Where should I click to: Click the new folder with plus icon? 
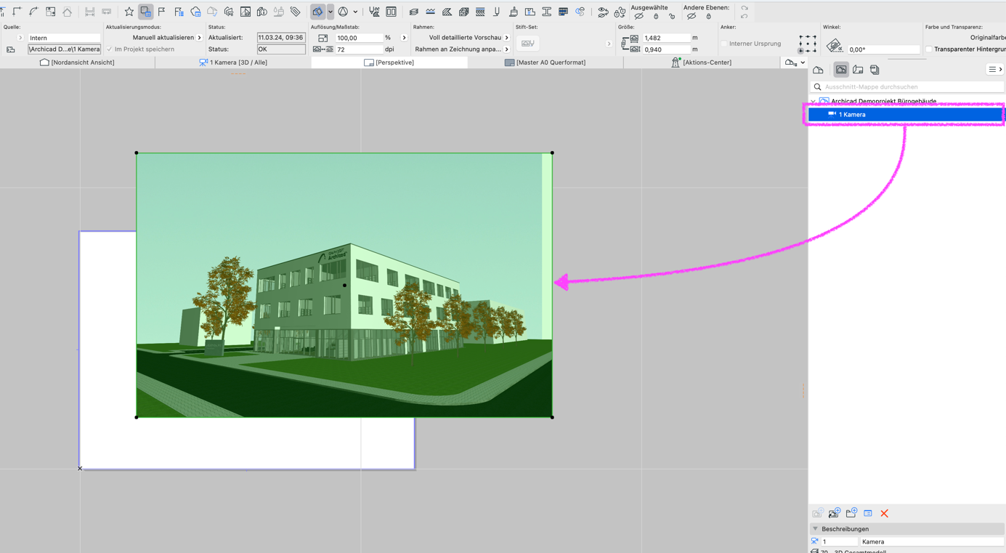(x=851, y=513)
